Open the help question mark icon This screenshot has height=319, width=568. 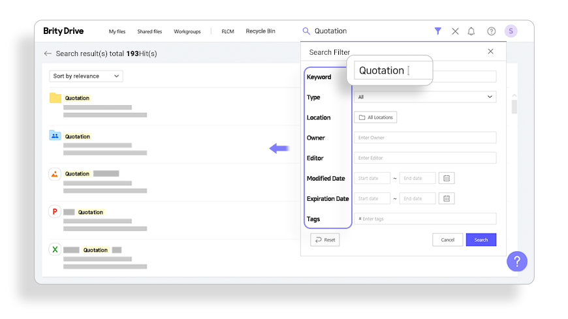pyautogui.click(x=491, y=31)
